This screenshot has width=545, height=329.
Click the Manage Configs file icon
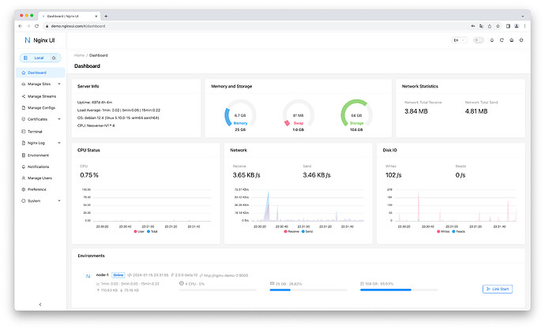click(24, 107)
